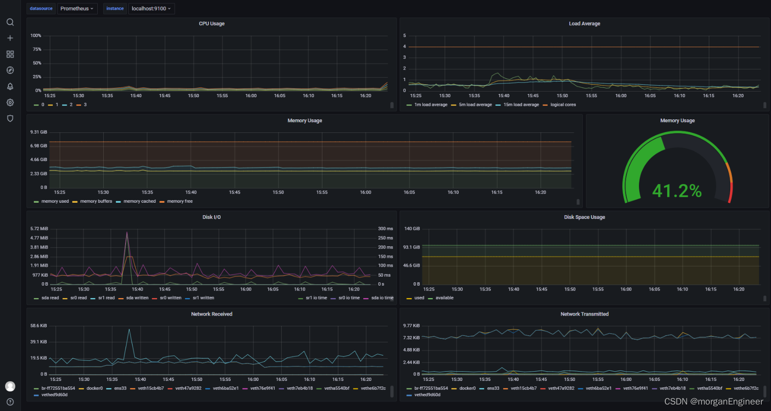Screen dimensions: 771x411
Task: Toggle sda io time series in legend
Action: pos(382,298)
